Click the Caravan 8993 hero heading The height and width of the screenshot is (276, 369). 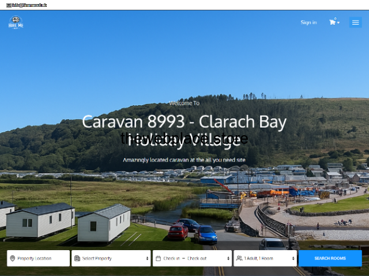click(x=184, y=122)
